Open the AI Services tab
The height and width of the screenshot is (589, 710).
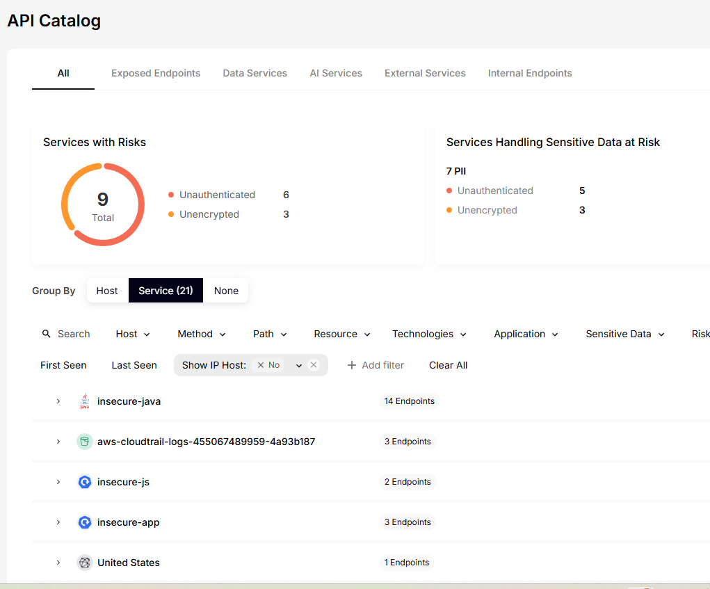(336, 73)
